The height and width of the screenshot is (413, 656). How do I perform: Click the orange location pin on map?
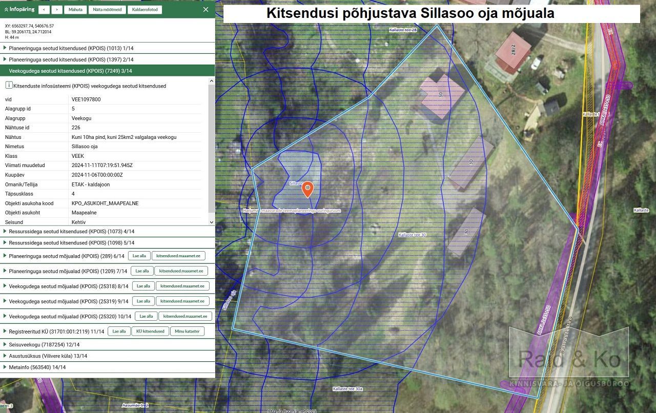coord(307,189)
